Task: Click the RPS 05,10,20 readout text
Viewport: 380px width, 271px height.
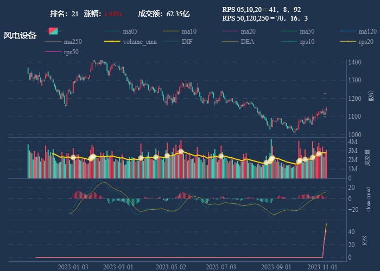Action: [262, 10]
